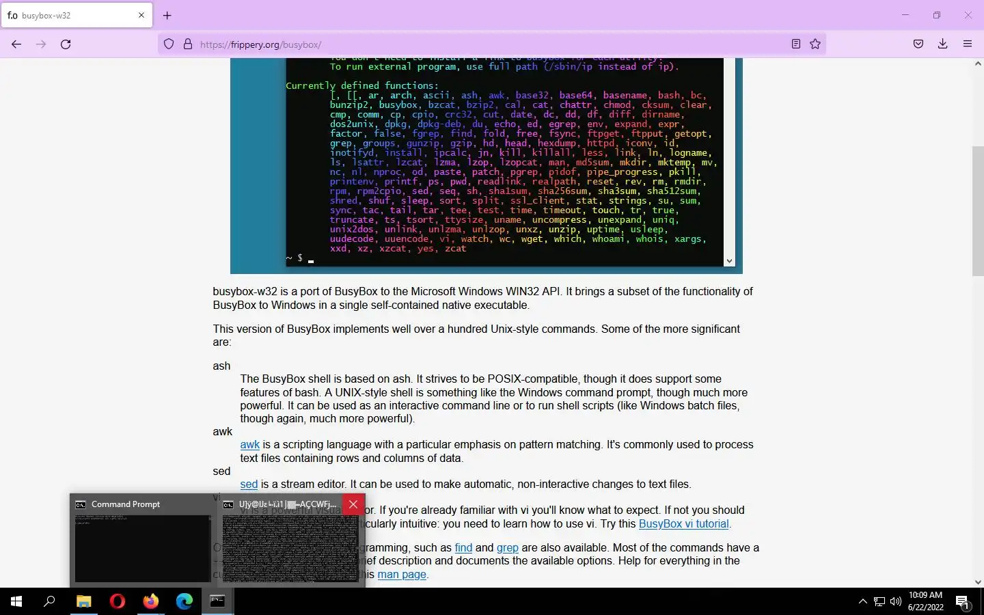The height and width of the screenshot is (615, 984).
Task: Click the 'ash' term heading
Action: click(221, 366)
